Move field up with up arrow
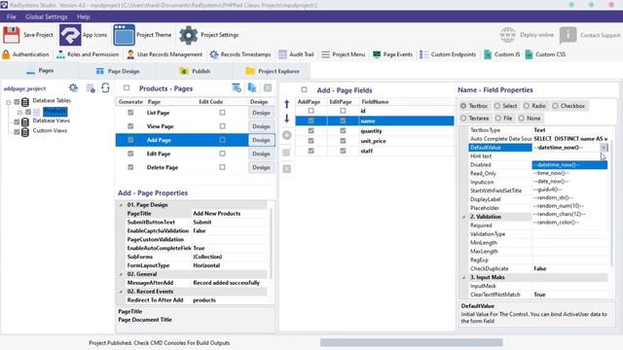The image size is (623, 350). coord(286,104)
